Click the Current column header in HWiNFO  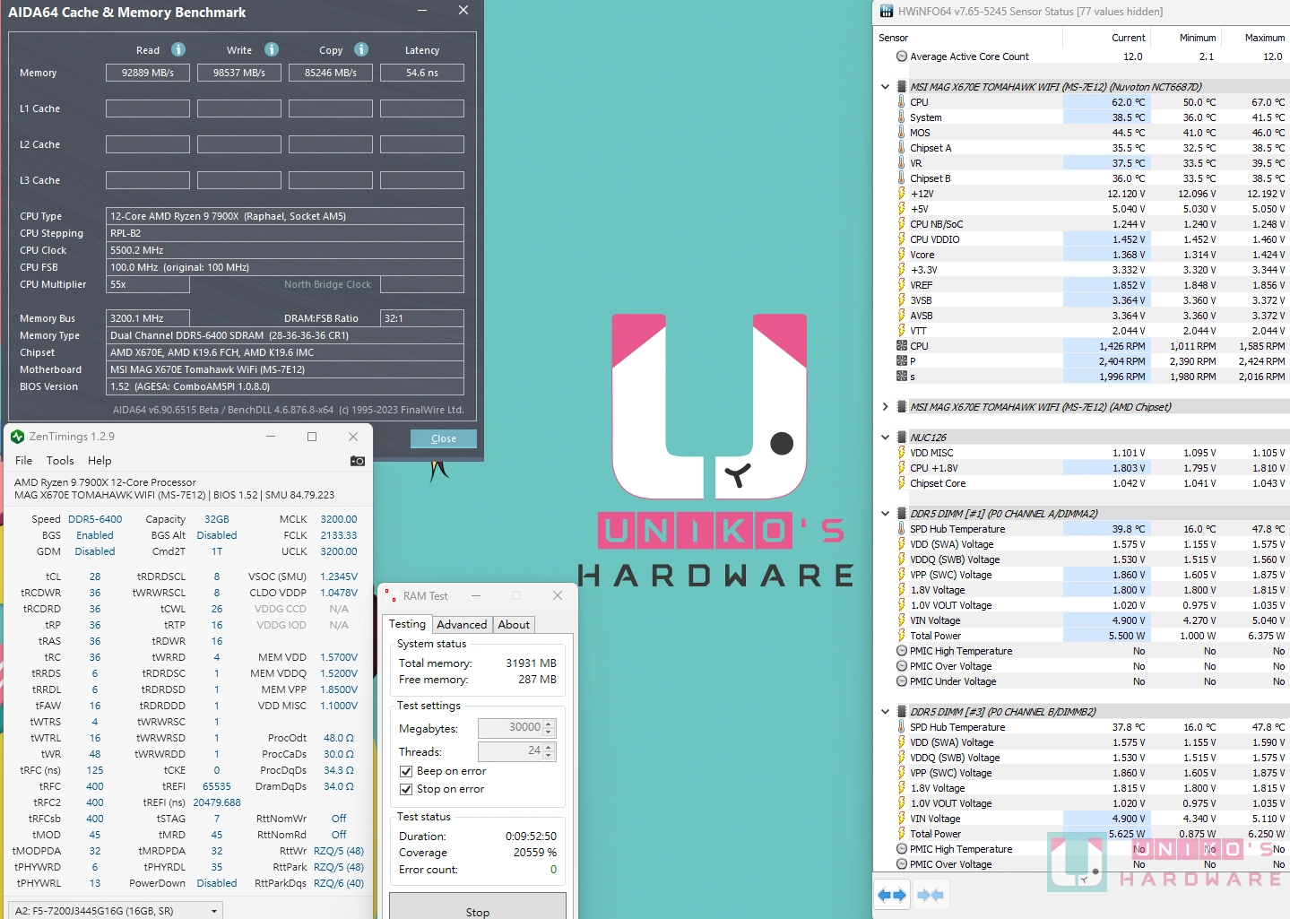click(x=1107, y=38)
